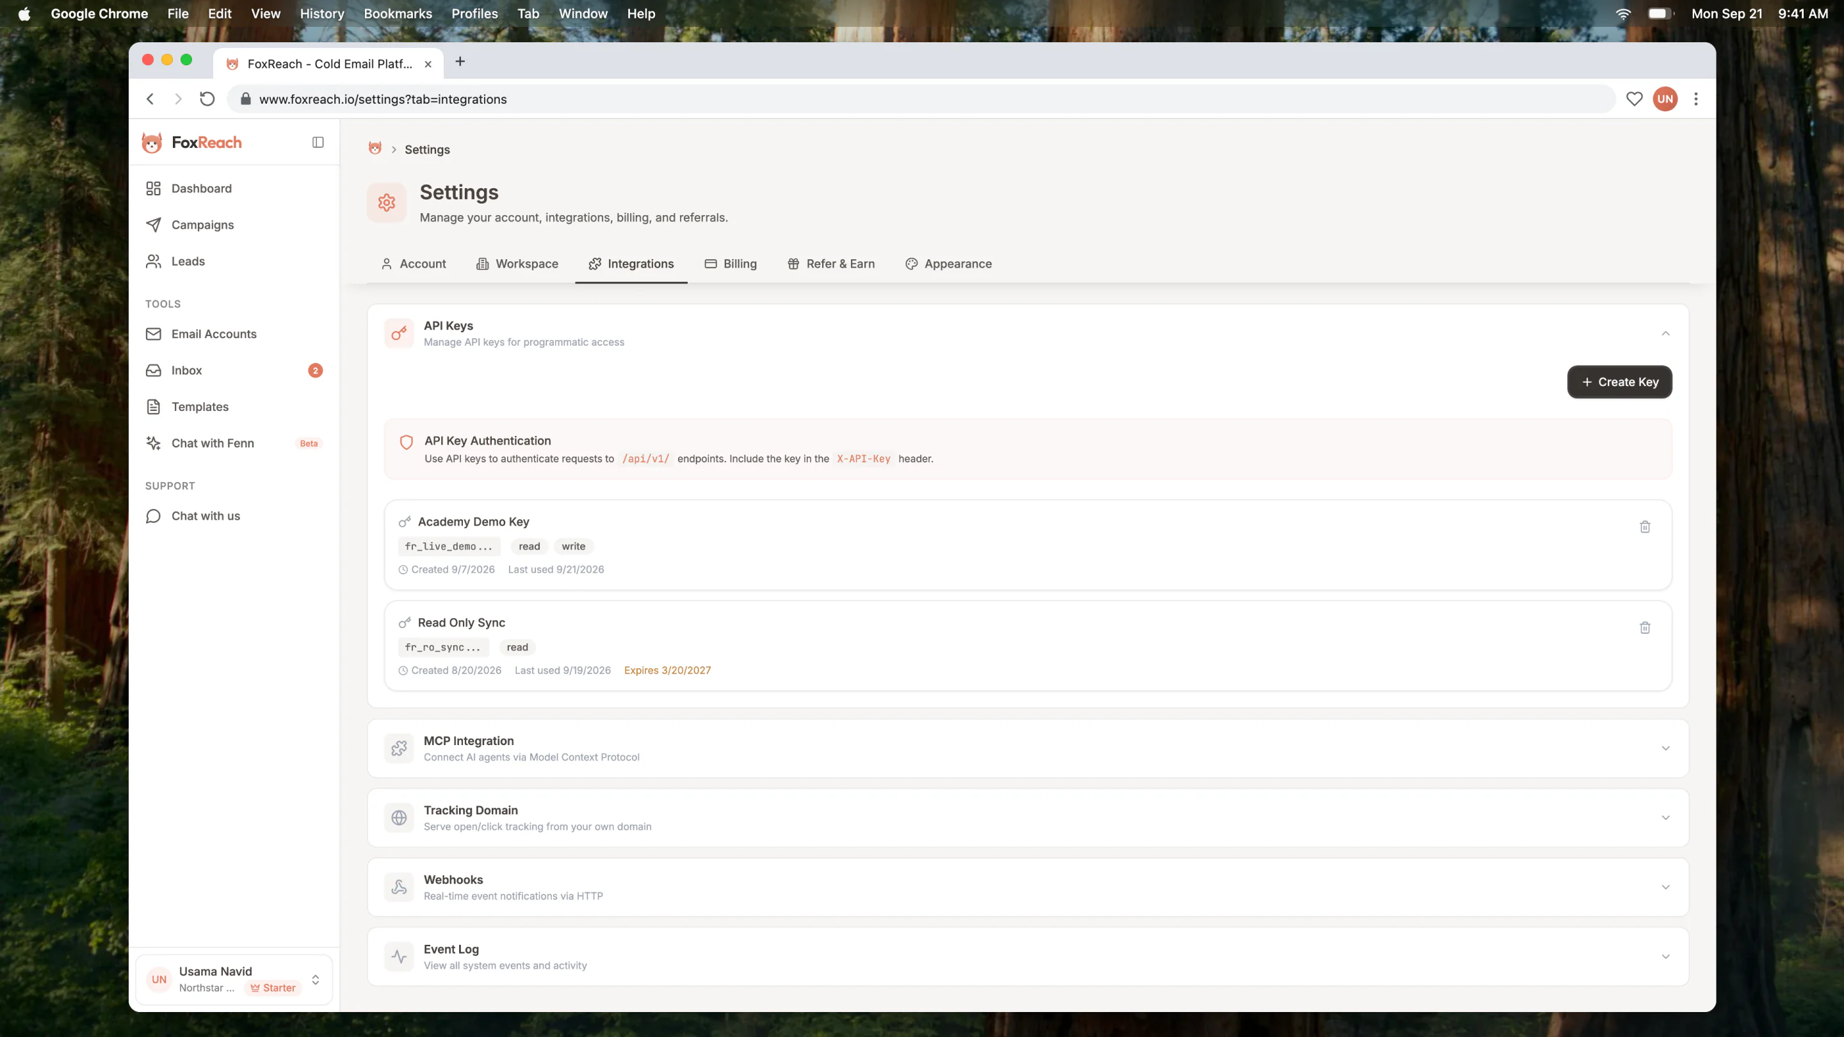Image resolution: width=1844 pixels, height=1037 pixels.
Task: Click the battery status icon
Action: (1660, 13)
